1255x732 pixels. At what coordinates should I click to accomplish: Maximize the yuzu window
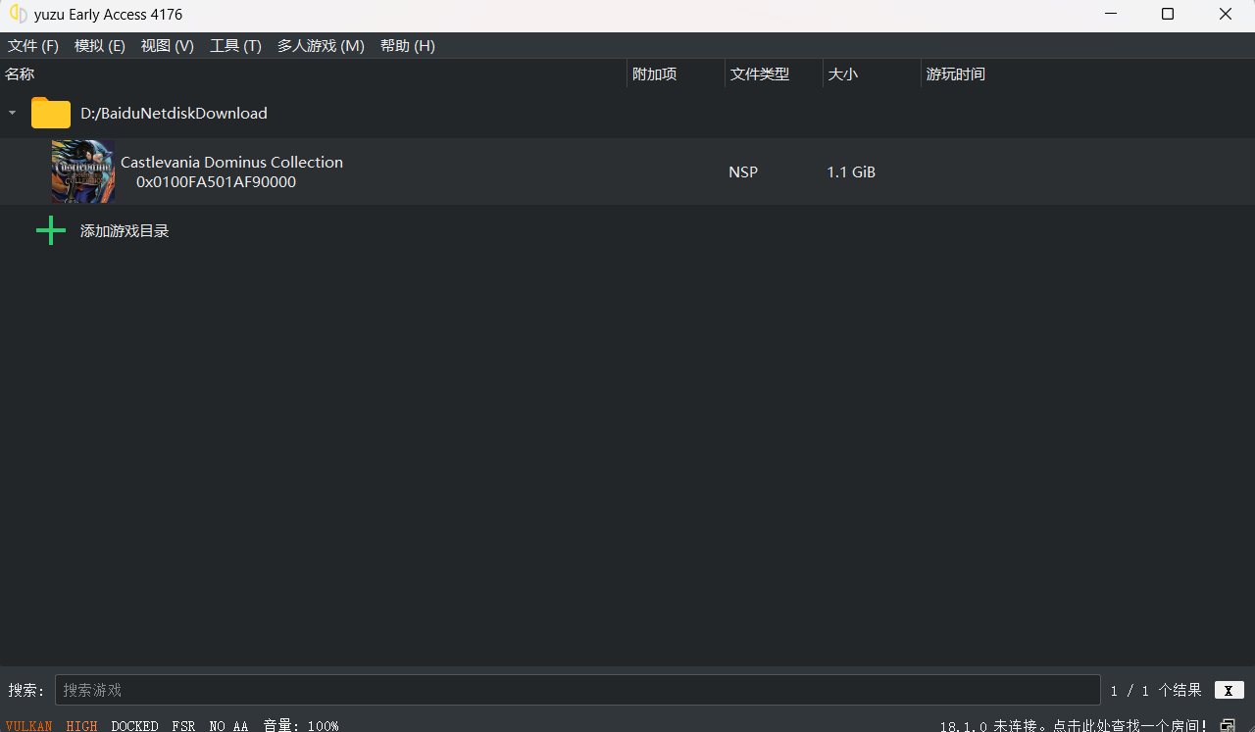coord(1168,15)
